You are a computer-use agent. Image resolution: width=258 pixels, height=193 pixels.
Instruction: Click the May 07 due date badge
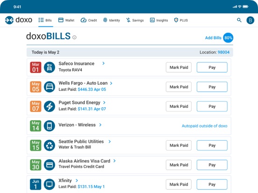click(36, 106)
